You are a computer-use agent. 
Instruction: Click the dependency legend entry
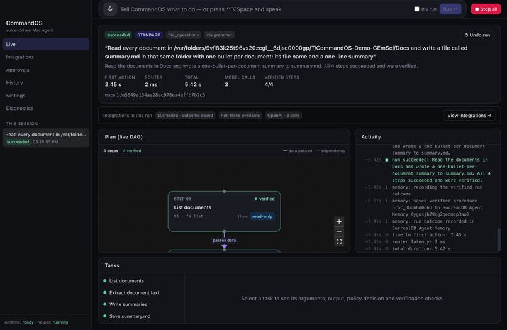tap(331, 151)
